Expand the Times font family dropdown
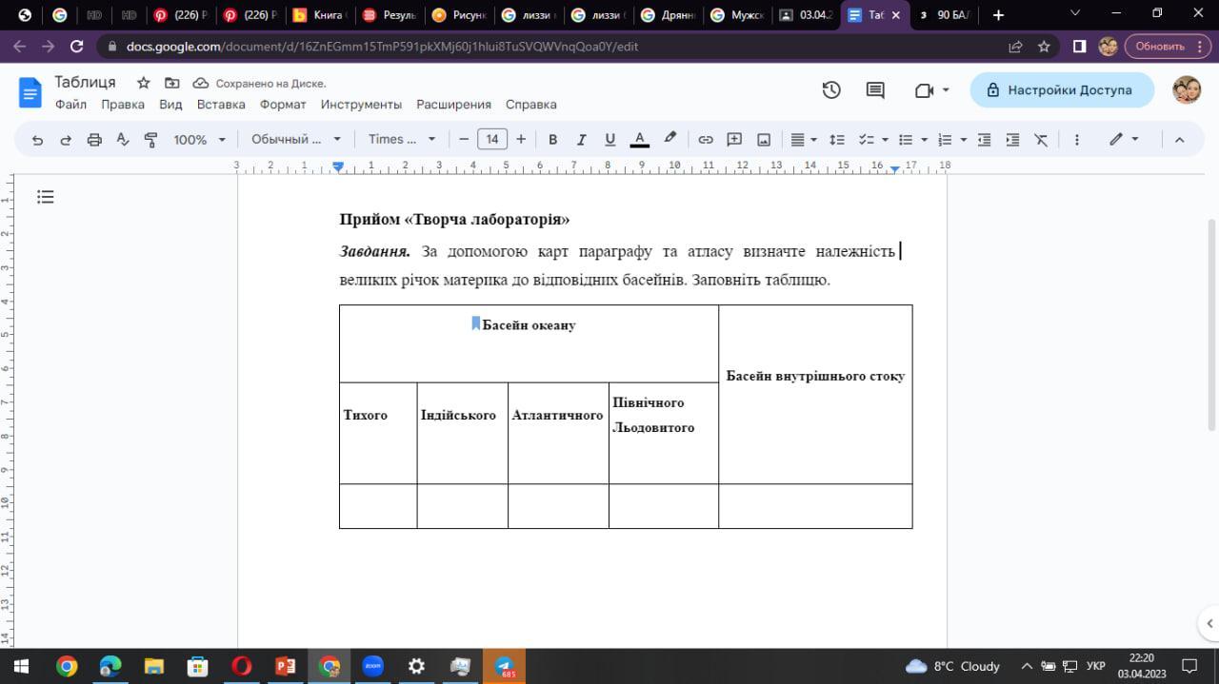This screenshot has height=684, width=1219. (401, 140)
